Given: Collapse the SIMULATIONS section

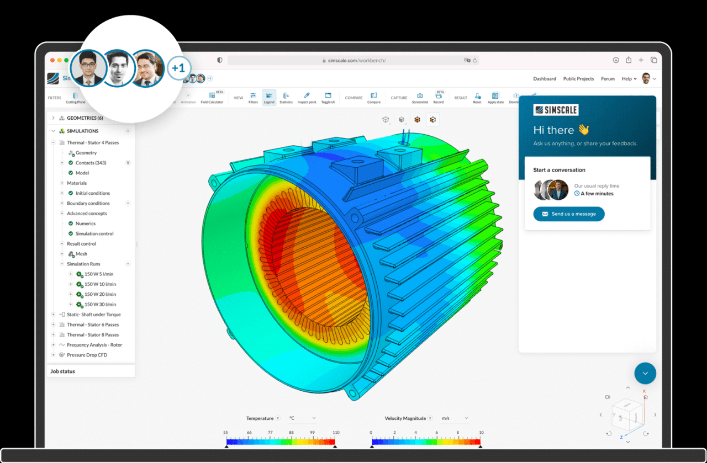Looking at the screenshot, I should pos(54,131).
